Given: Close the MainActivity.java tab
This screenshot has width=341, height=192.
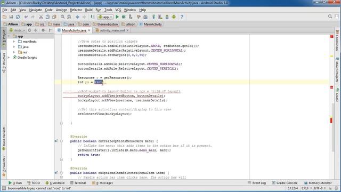Looking at the screenshot, I should point(89,30).
